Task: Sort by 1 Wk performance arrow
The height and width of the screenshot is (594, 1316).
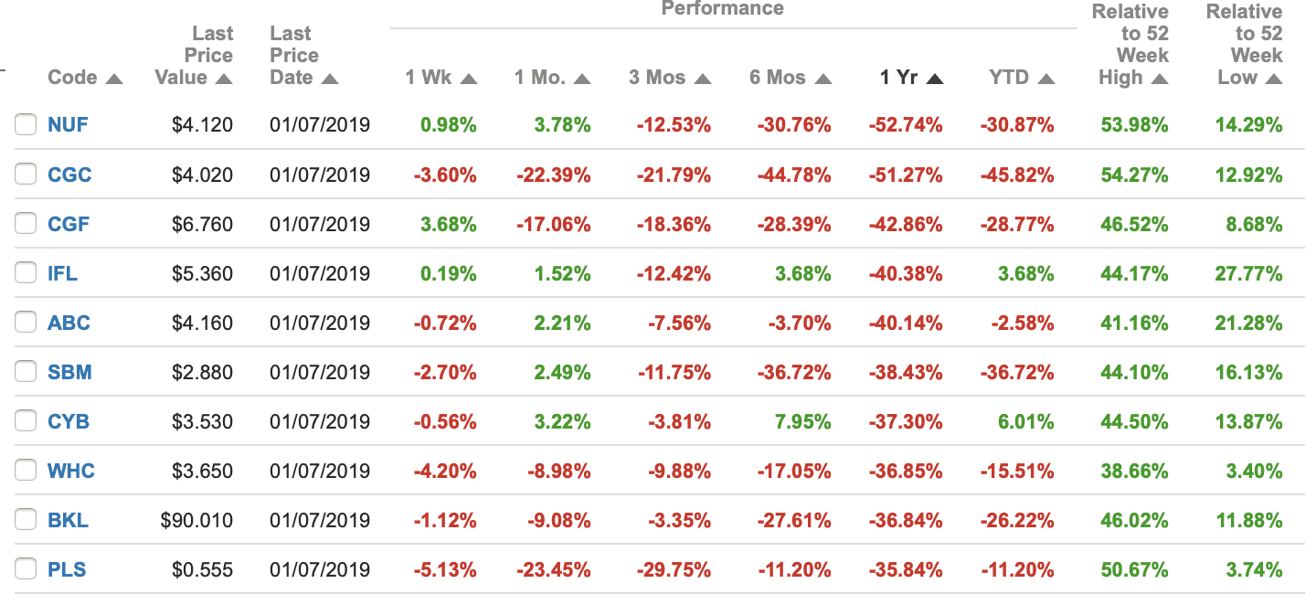Action: 469,80
